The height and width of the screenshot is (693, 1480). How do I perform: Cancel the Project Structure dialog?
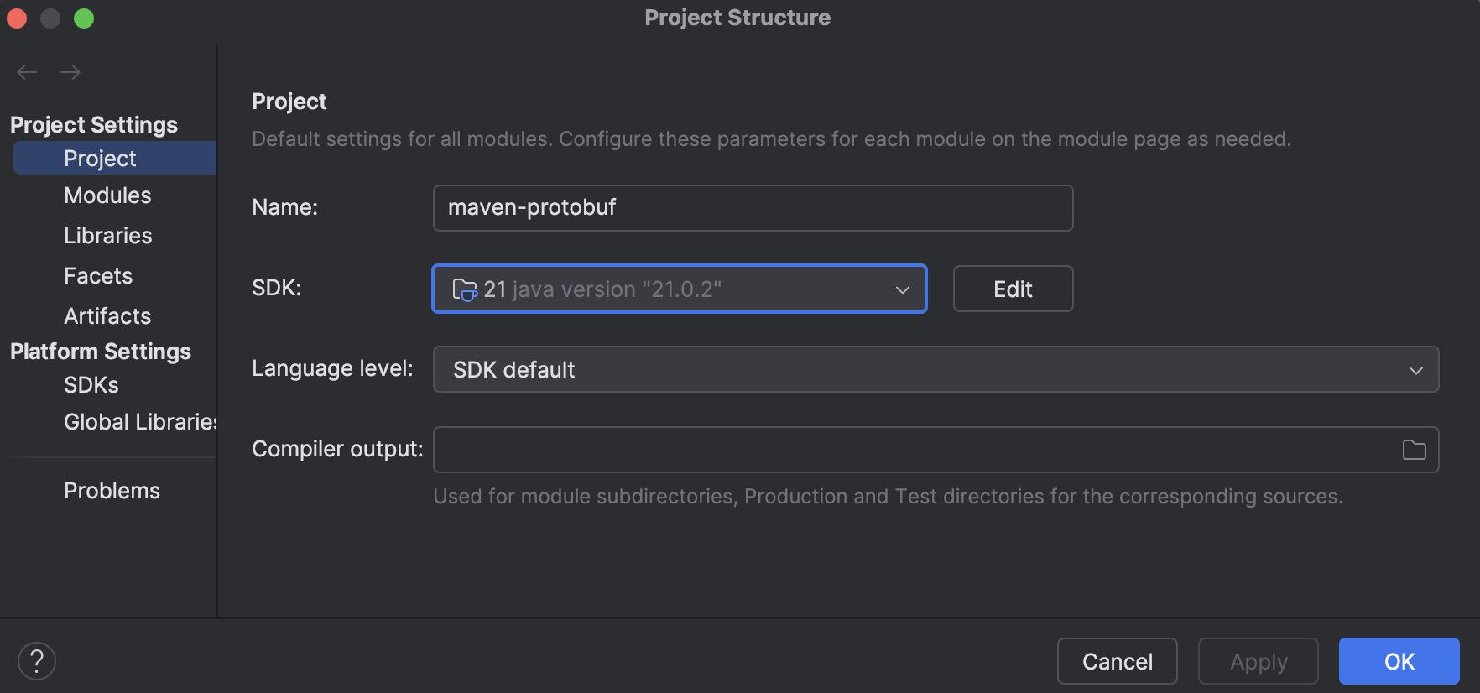[1117, 661]
